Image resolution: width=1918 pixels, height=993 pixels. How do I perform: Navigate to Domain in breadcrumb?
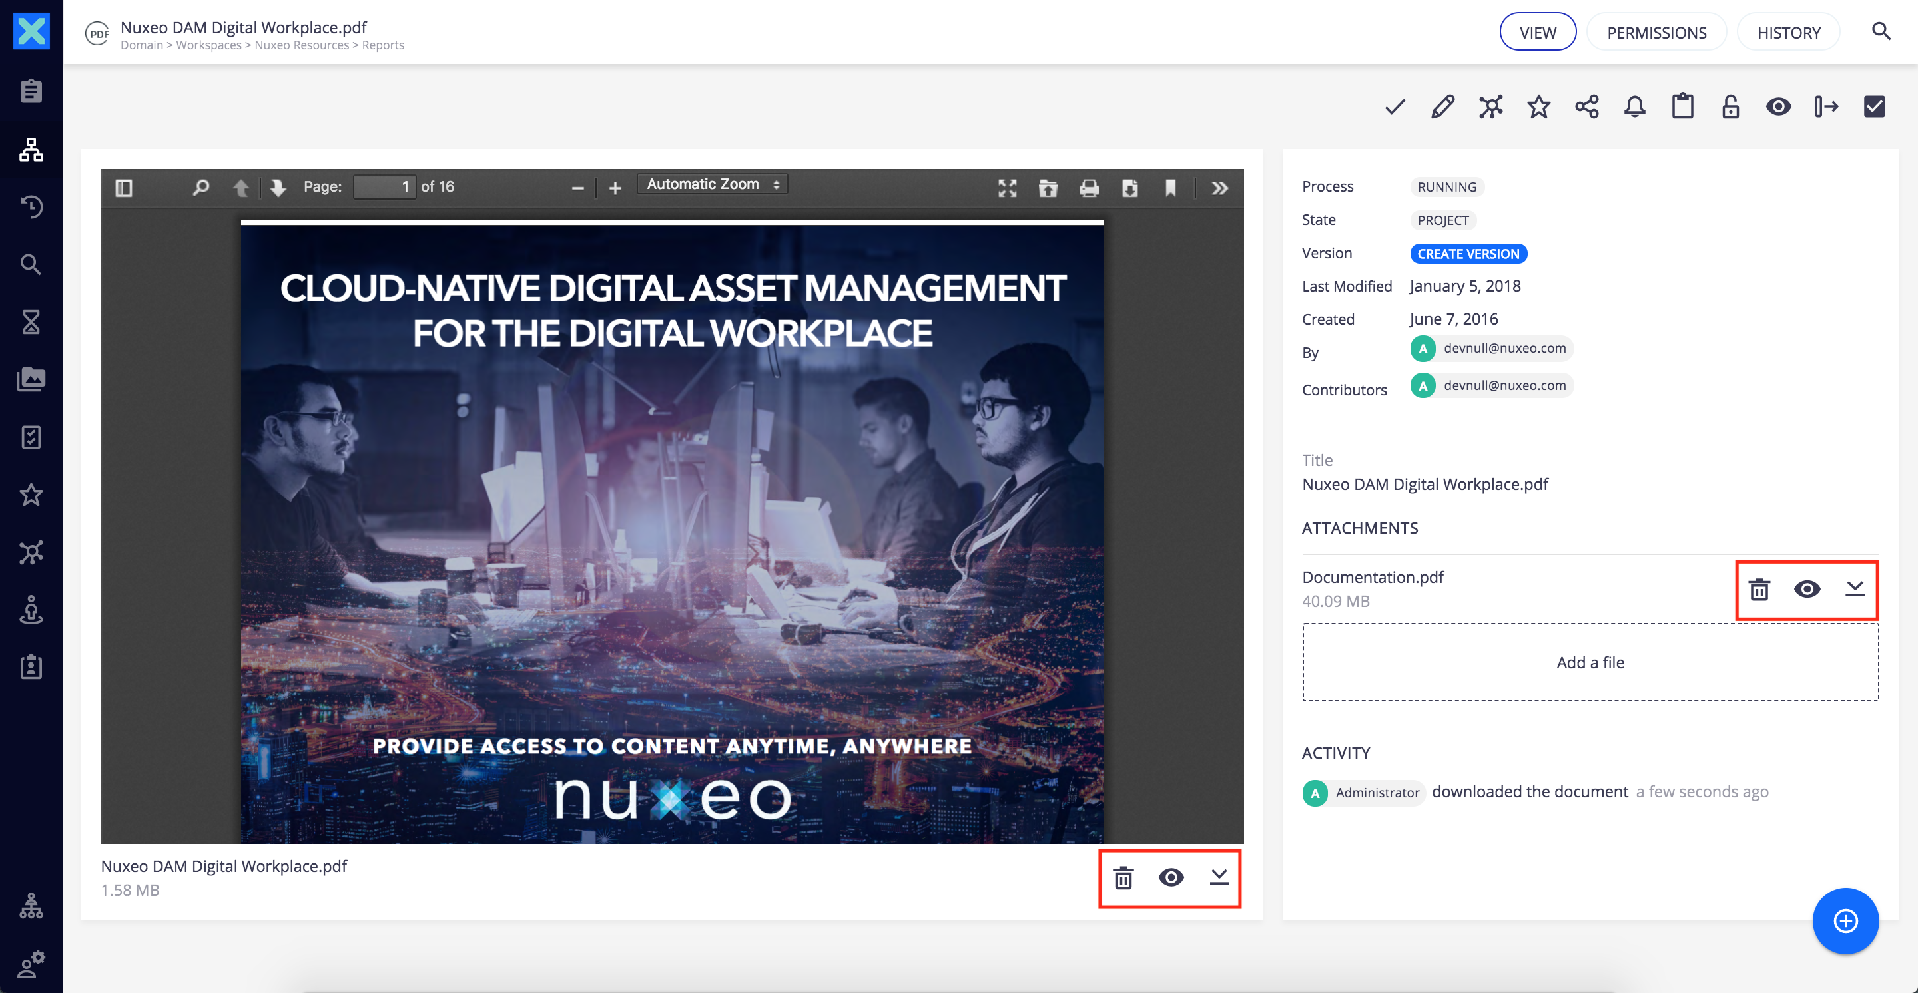click(141, 45)
